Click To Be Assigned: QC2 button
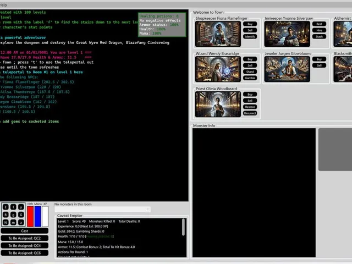 (x=24, y=238)
